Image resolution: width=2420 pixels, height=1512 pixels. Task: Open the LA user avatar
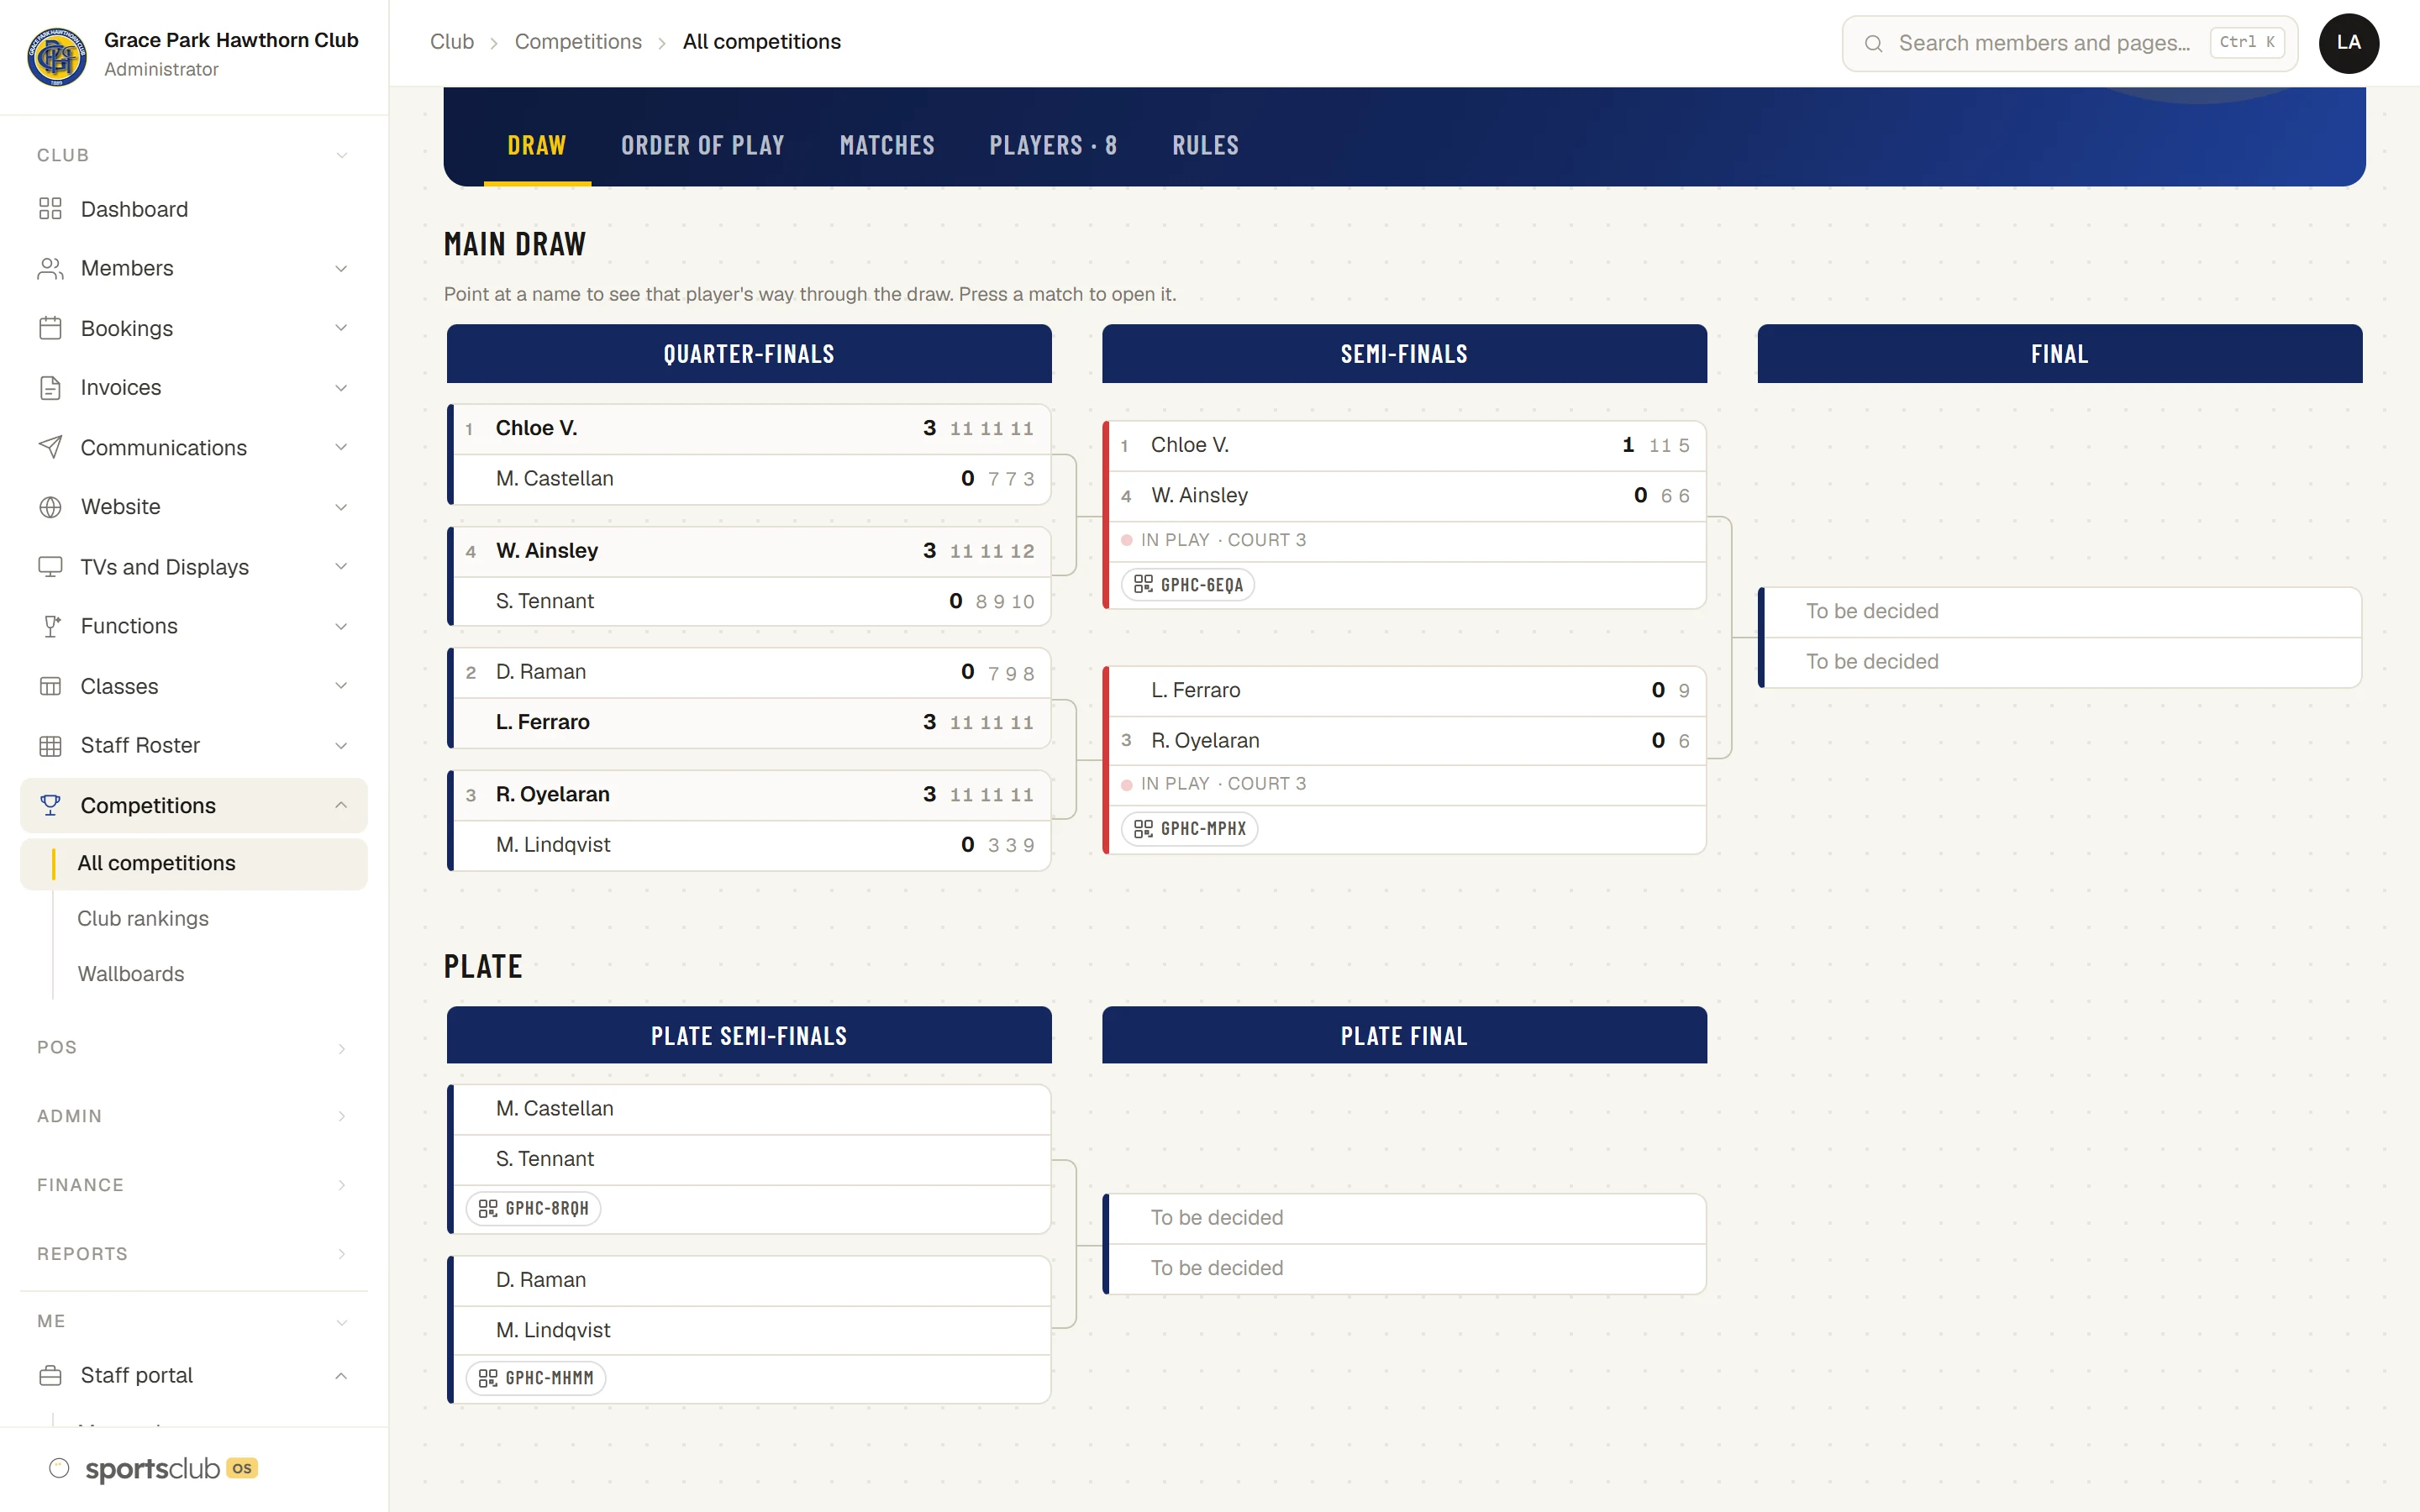tap(2348, 43)
